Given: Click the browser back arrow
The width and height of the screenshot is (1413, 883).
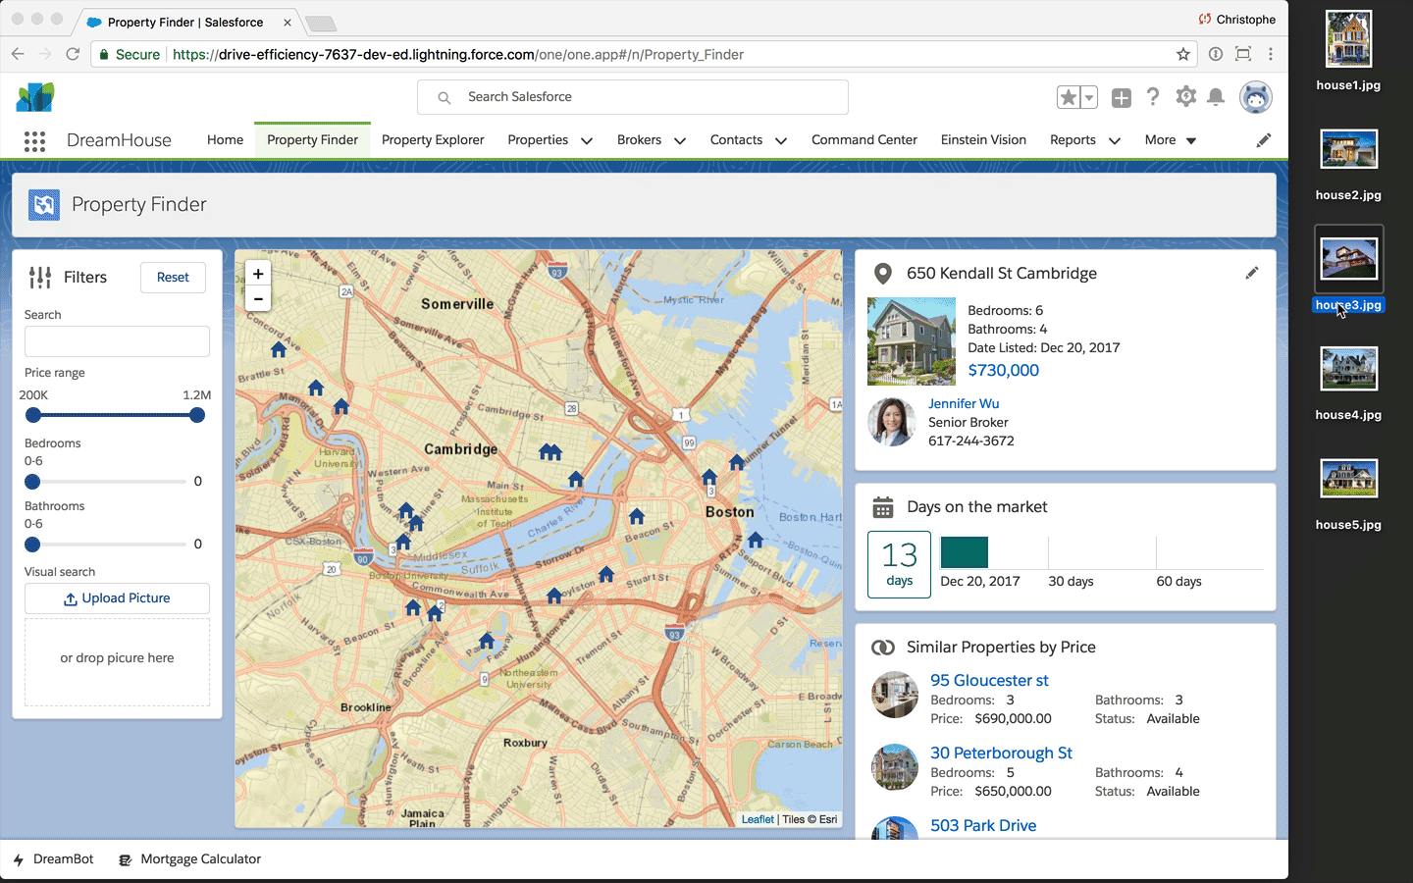Looking at the screenshot, I should (18, 54).
